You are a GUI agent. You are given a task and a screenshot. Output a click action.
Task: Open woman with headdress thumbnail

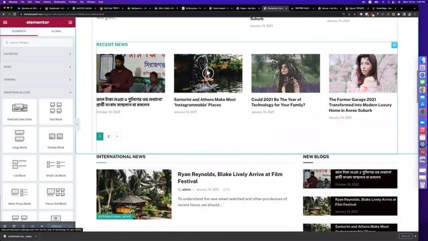[286, 73]
